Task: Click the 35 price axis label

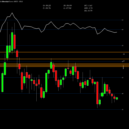Action: tap(123, 110)
